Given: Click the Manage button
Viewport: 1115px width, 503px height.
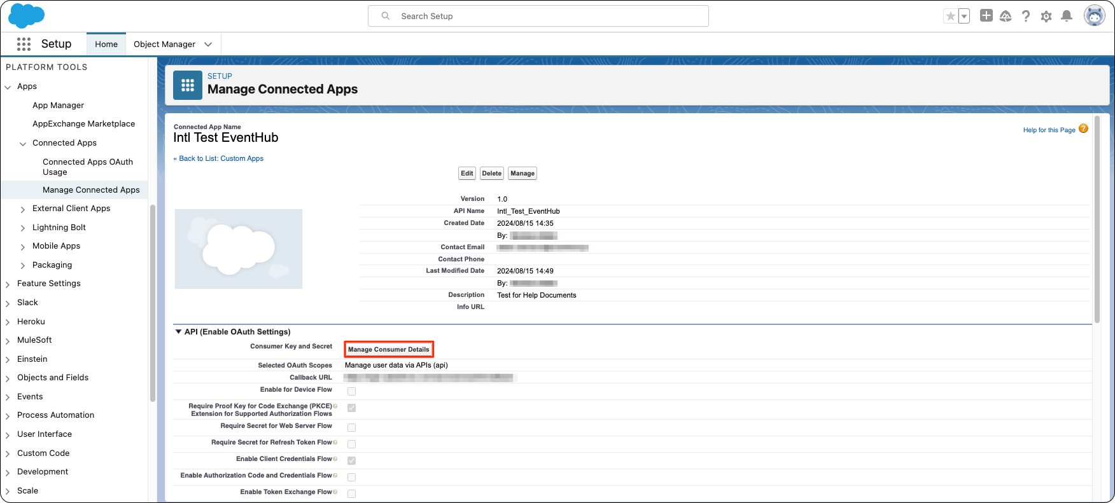Looking at the screenshot, I should tap(522, 174).
